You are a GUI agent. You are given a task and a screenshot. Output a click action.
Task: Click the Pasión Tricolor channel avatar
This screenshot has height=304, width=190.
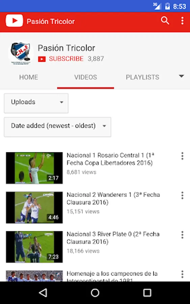click(21, 53)
